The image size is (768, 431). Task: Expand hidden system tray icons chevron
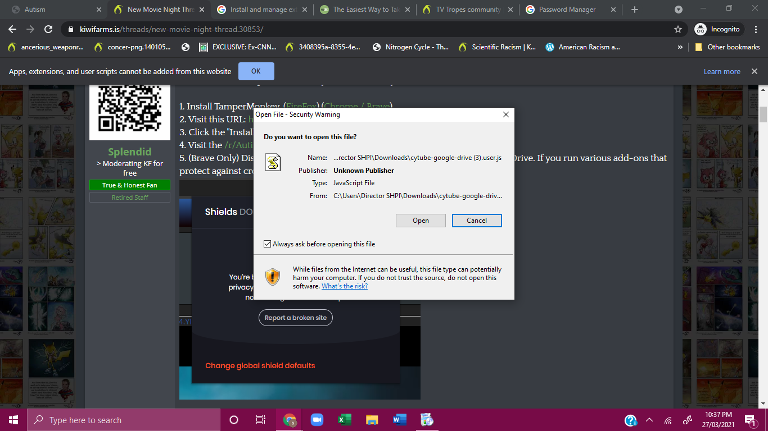649,420
